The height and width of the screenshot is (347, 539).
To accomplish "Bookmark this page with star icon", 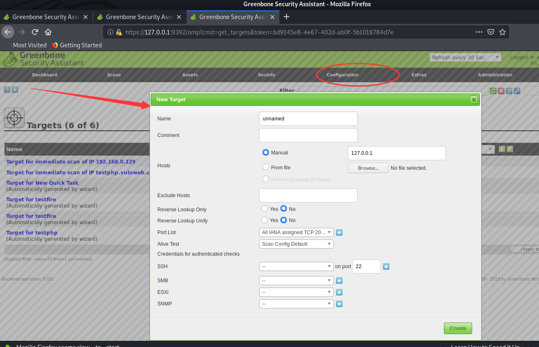I will (502, 32).
